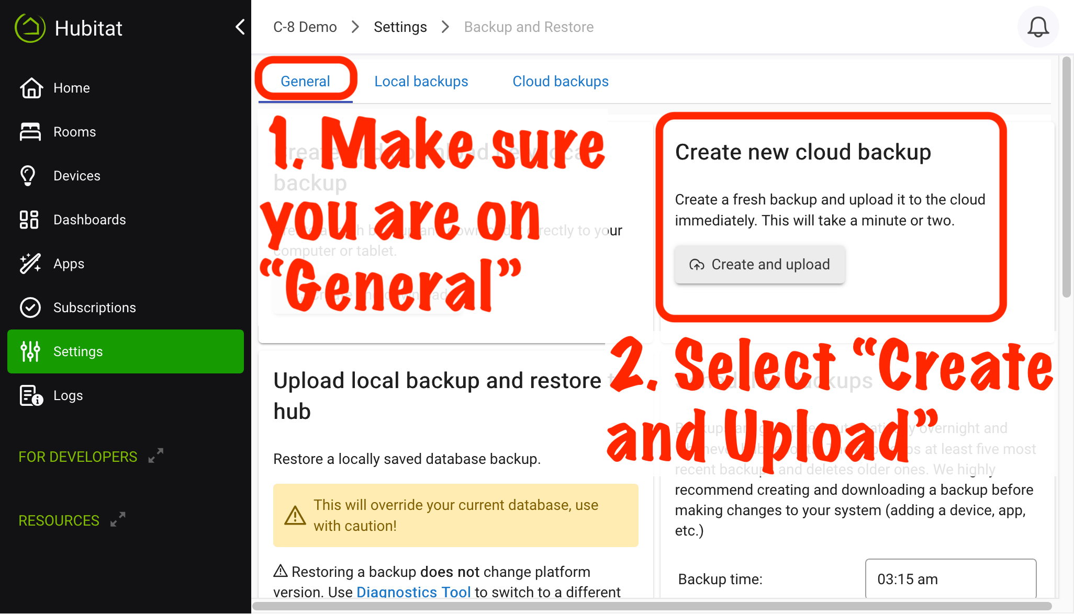Click the vertical scrollbar thumb

coord(1066,178)
